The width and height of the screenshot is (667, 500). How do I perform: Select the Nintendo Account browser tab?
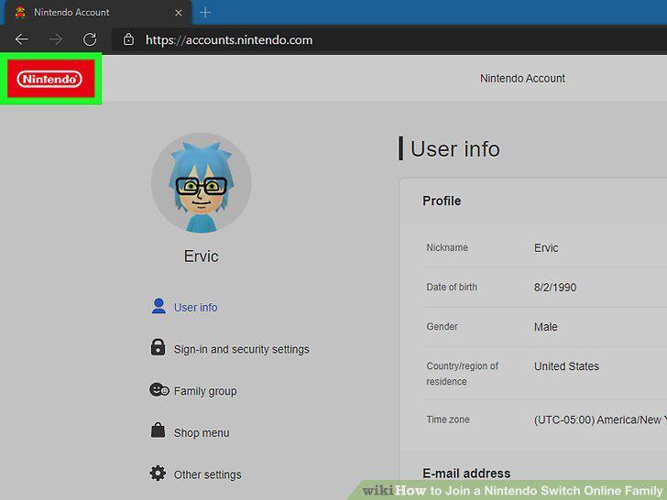(x=98, y=12)
